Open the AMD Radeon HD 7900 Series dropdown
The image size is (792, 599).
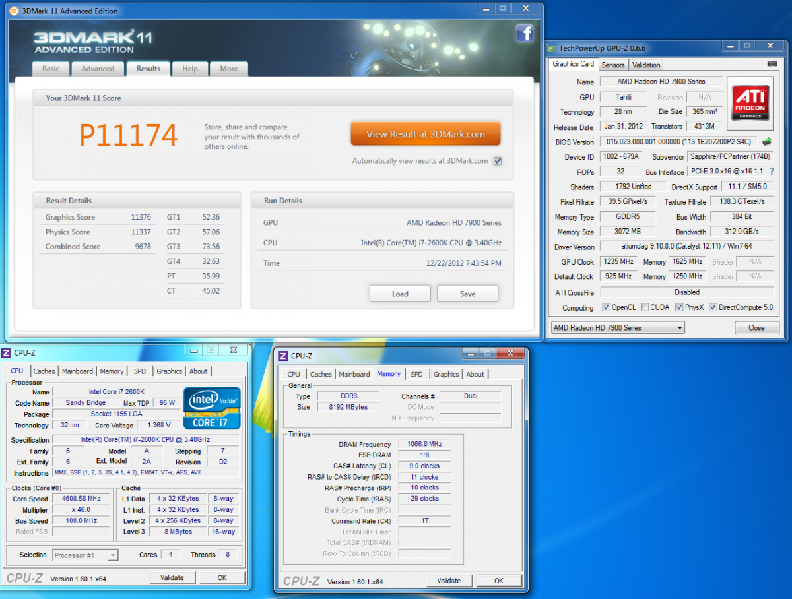(x=617, y=328)
